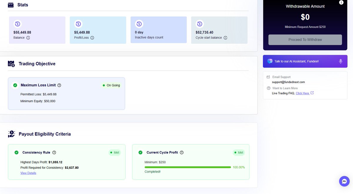Click the external link icon after Click Here
353x194 pixels.
coord(312,93)
